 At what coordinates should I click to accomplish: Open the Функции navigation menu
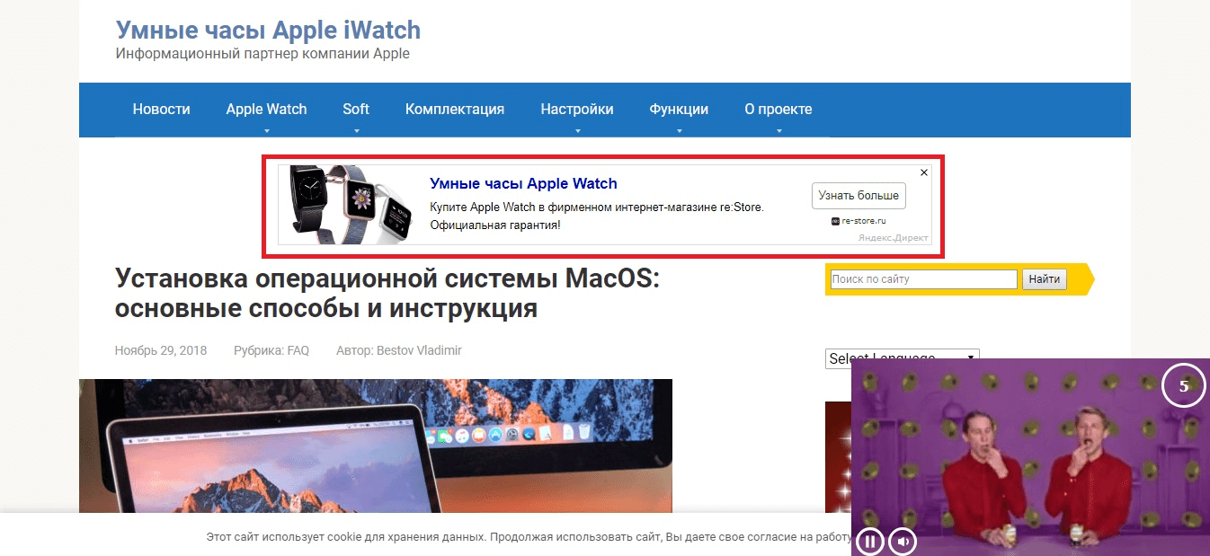coord(679,110)
